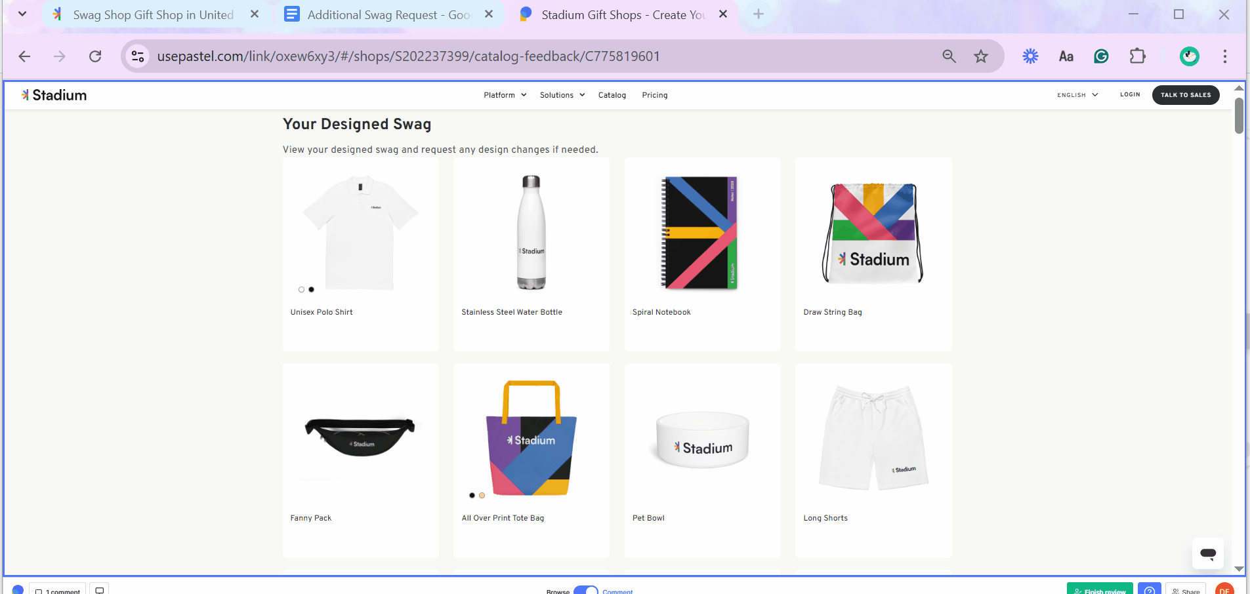
Task: Click Fanny Pack label
Action: coord(311,518)
